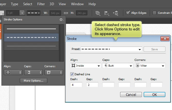Viewport: 172px width, 110px height.
Task: Open the Window menu
Action: 77,4
